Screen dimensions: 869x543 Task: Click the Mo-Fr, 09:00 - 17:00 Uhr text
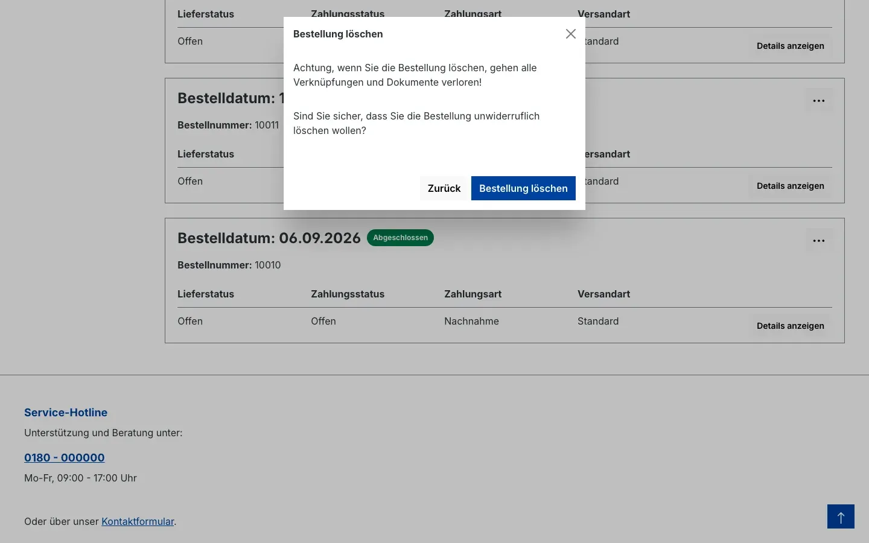80,478
